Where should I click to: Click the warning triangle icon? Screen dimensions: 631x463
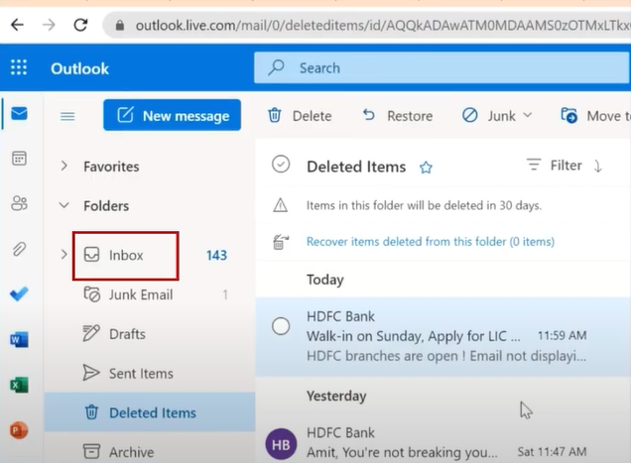click(281, 205)
